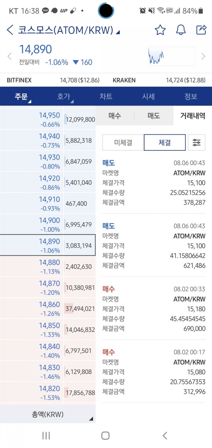The height and width of the screenshot is (448, 212).
Task: Tap the share icon in header
Action: pyautogui.click(x=201, y=30)
